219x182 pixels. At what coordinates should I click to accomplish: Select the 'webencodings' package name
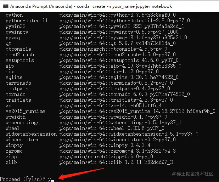tap(22, 123)
